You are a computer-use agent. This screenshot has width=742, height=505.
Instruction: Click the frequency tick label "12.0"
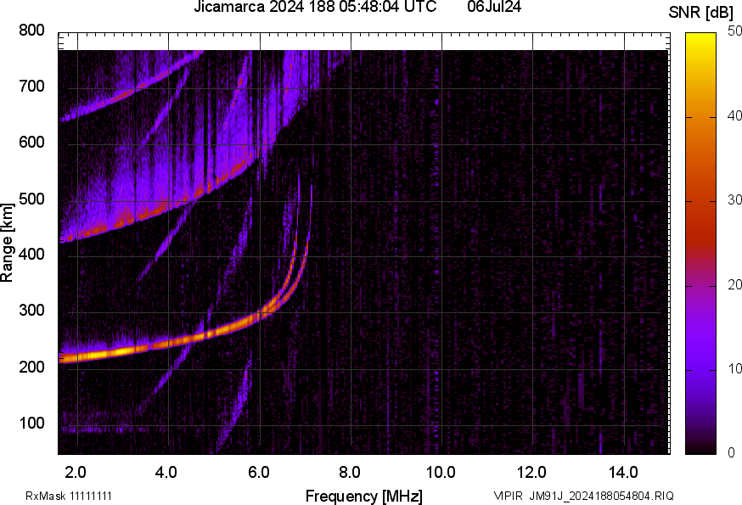coord(531,473)
